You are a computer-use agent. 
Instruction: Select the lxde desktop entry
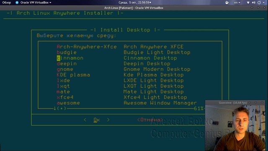pos(63,81)
